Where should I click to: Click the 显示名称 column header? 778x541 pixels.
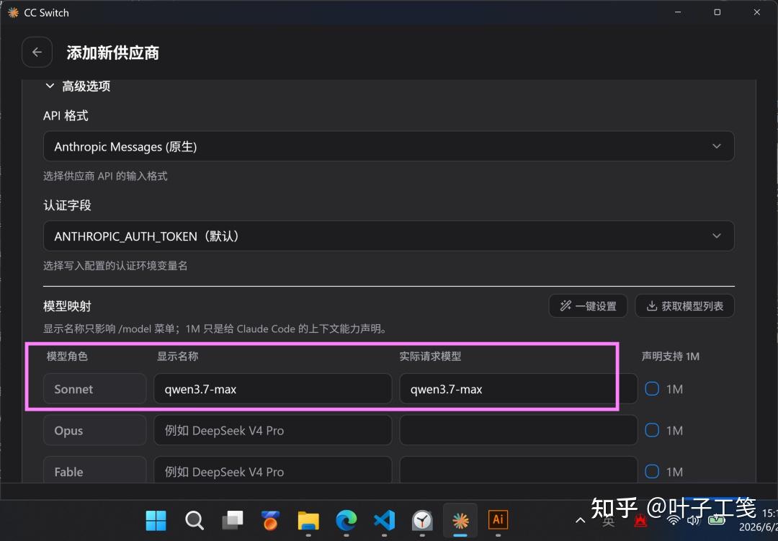[178, 357]
